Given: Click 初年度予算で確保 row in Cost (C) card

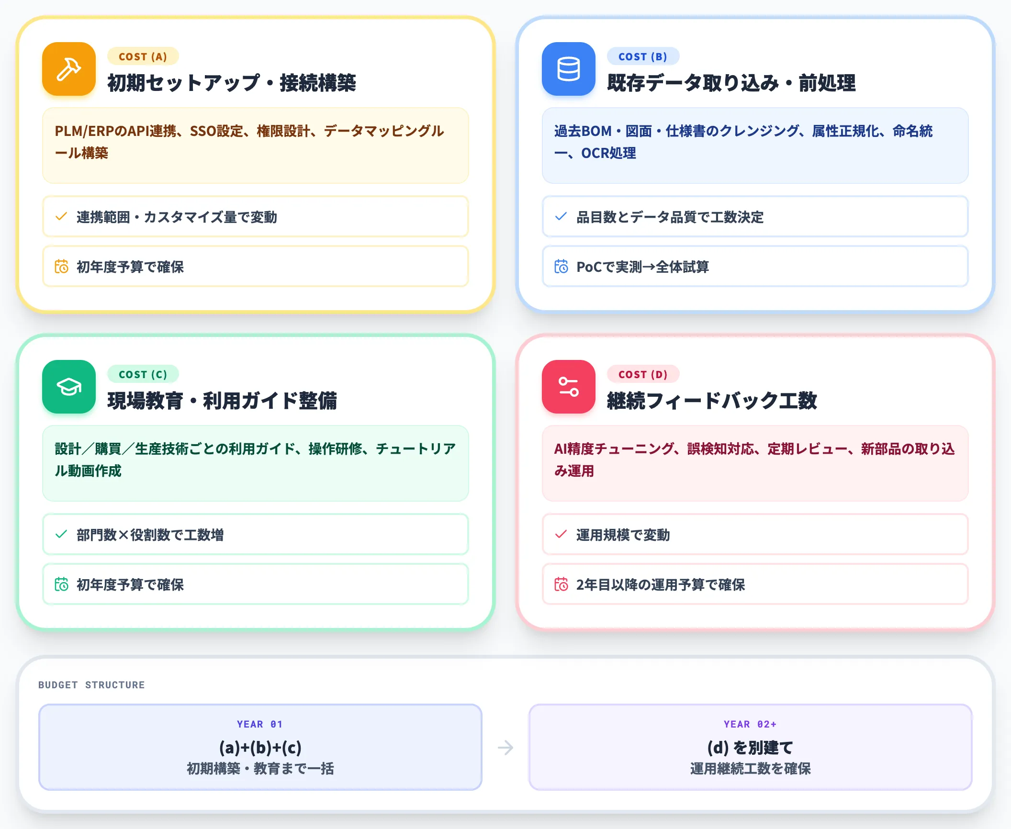Looking at the screenshot, I should (x=256, y=584).
